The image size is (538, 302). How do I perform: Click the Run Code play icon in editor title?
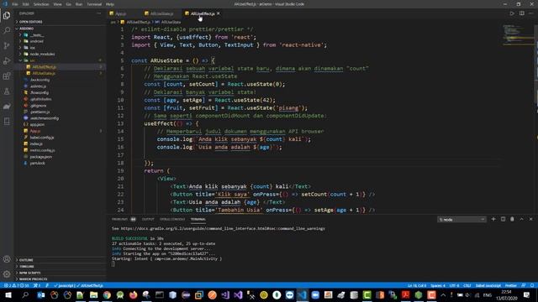(512, 13)
